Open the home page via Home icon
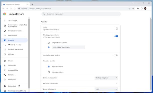Image resolution: width=153 pixels, height=93 pixels. (15, 9)
